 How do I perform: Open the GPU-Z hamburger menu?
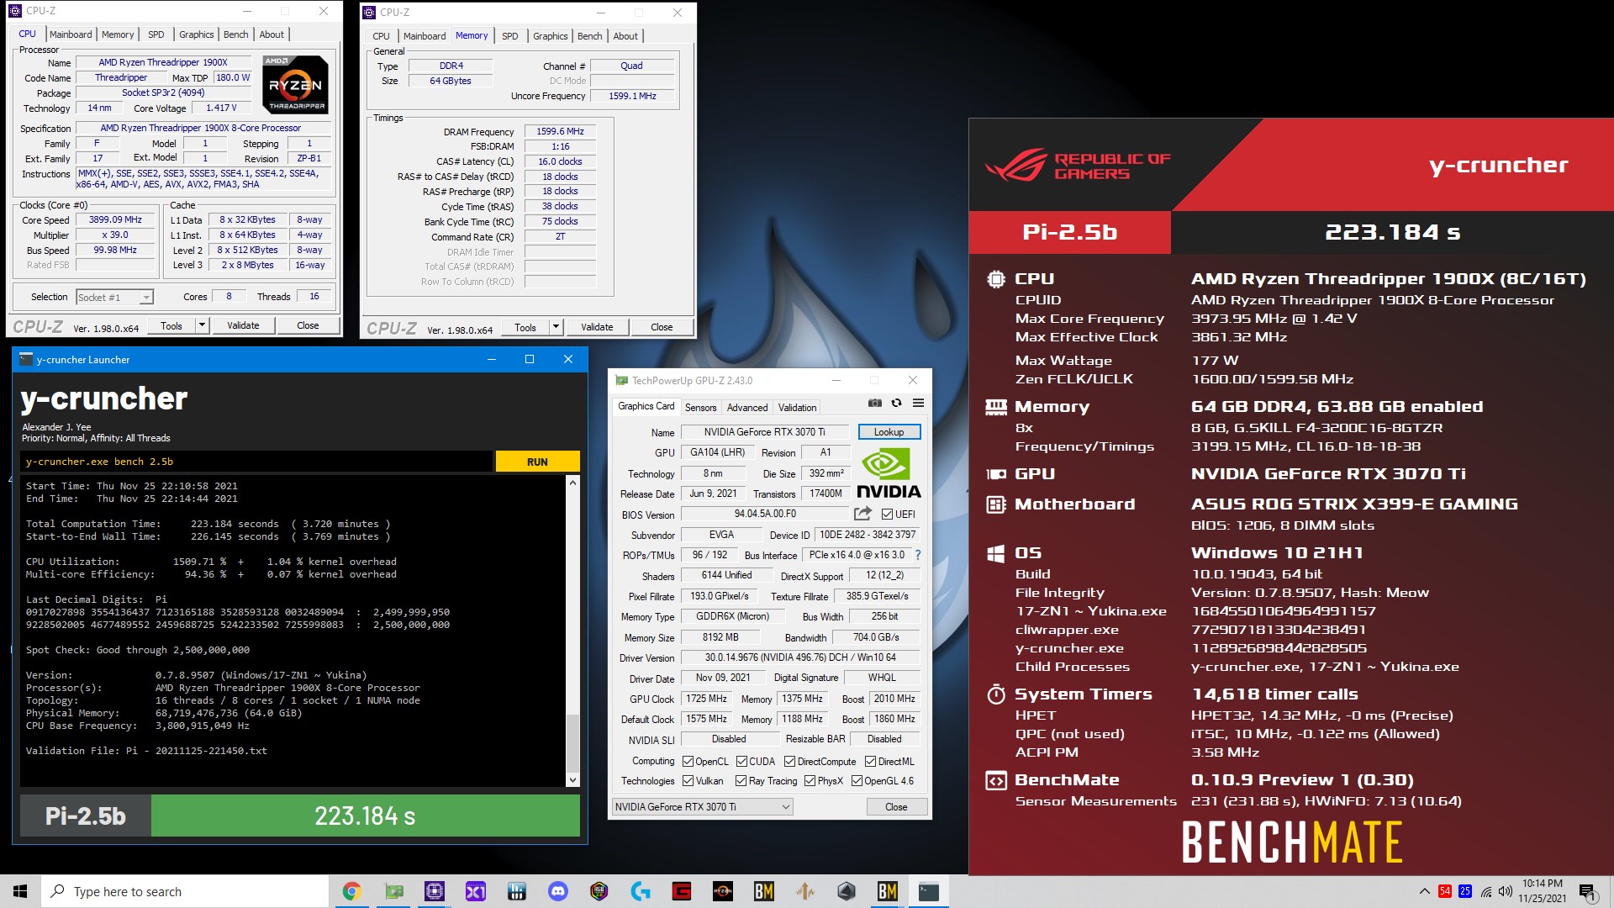pyautogui.click(x=918, y=404)
